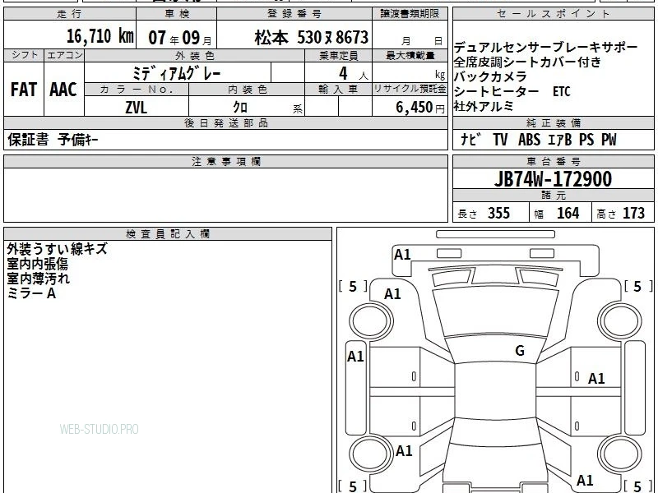Click the 後日発送部品 header
The image size is (658, 493).
pos(225,122)
